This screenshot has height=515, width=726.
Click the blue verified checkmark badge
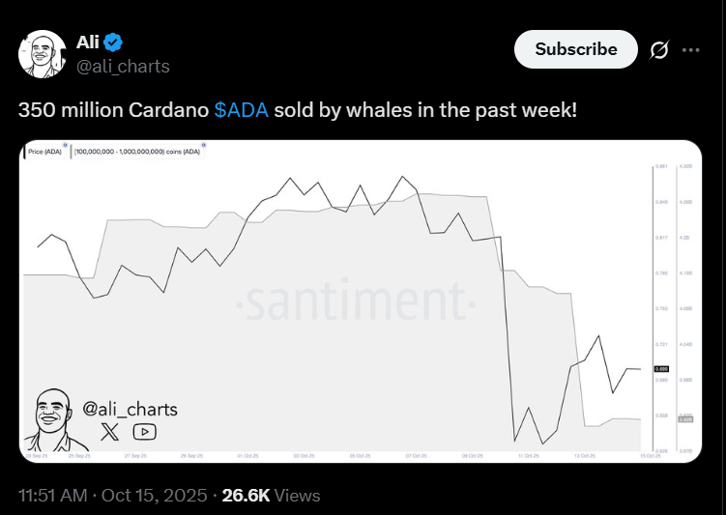pos(113,42)
